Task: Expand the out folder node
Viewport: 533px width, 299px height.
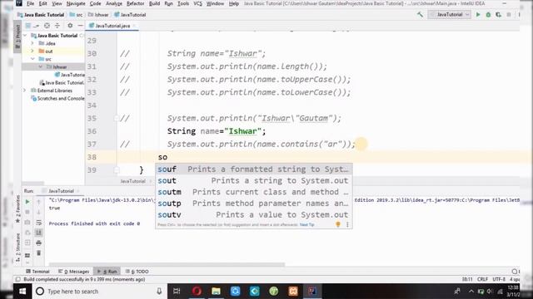Action: click(32, 51)
